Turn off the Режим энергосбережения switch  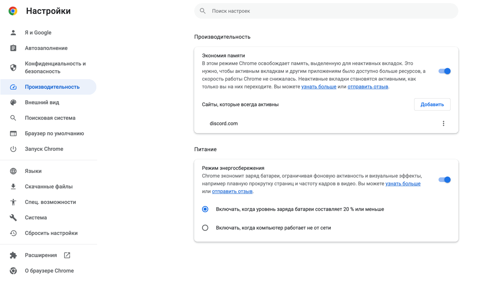tap(444, 180)
